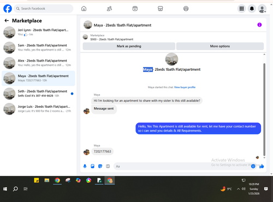Click the Message sent bubble
Image resolution: width=273 pixels, height=202 pixels.
click(104, 109)
